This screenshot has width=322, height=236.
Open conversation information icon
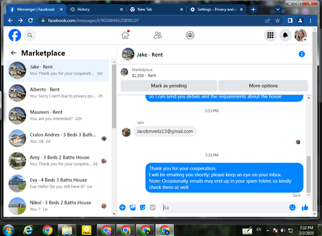point(301,54)
